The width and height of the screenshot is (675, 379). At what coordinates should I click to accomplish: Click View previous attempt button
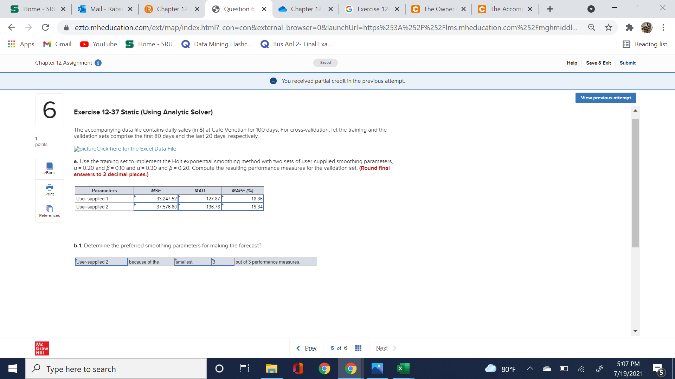coord(605,98)
